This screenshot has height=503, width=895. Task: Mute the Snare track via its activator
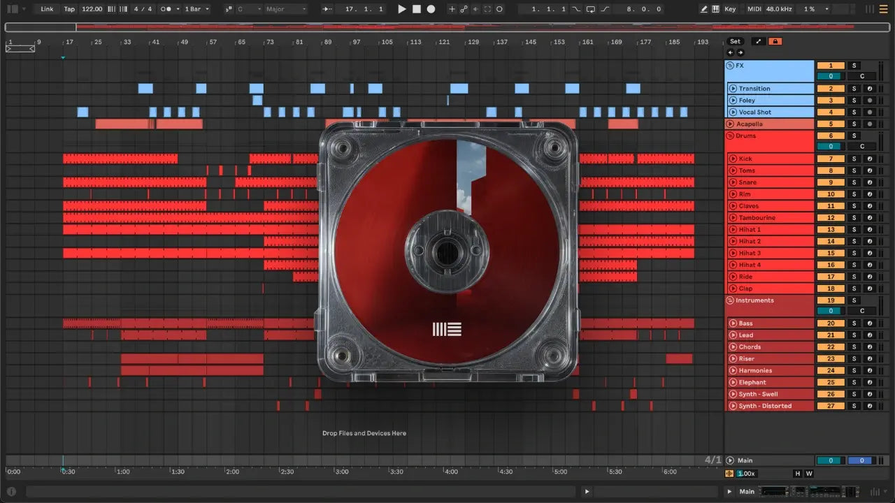(831, 182)
